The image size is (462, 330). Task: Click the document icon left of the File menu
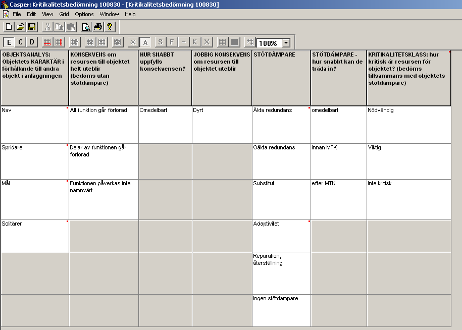[6, 14]
